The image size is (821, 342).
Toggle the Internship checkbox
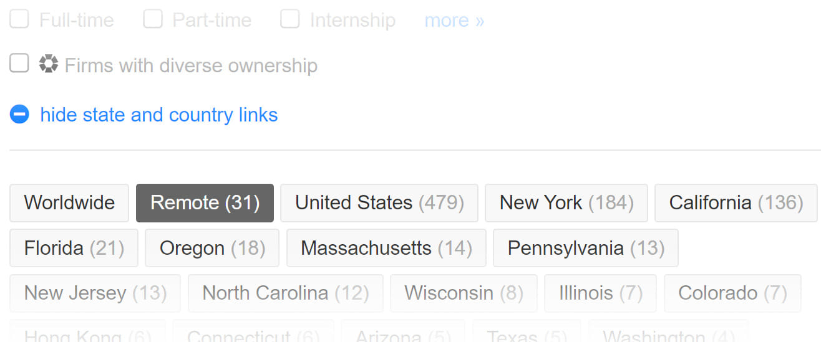[x=290, y=19]
